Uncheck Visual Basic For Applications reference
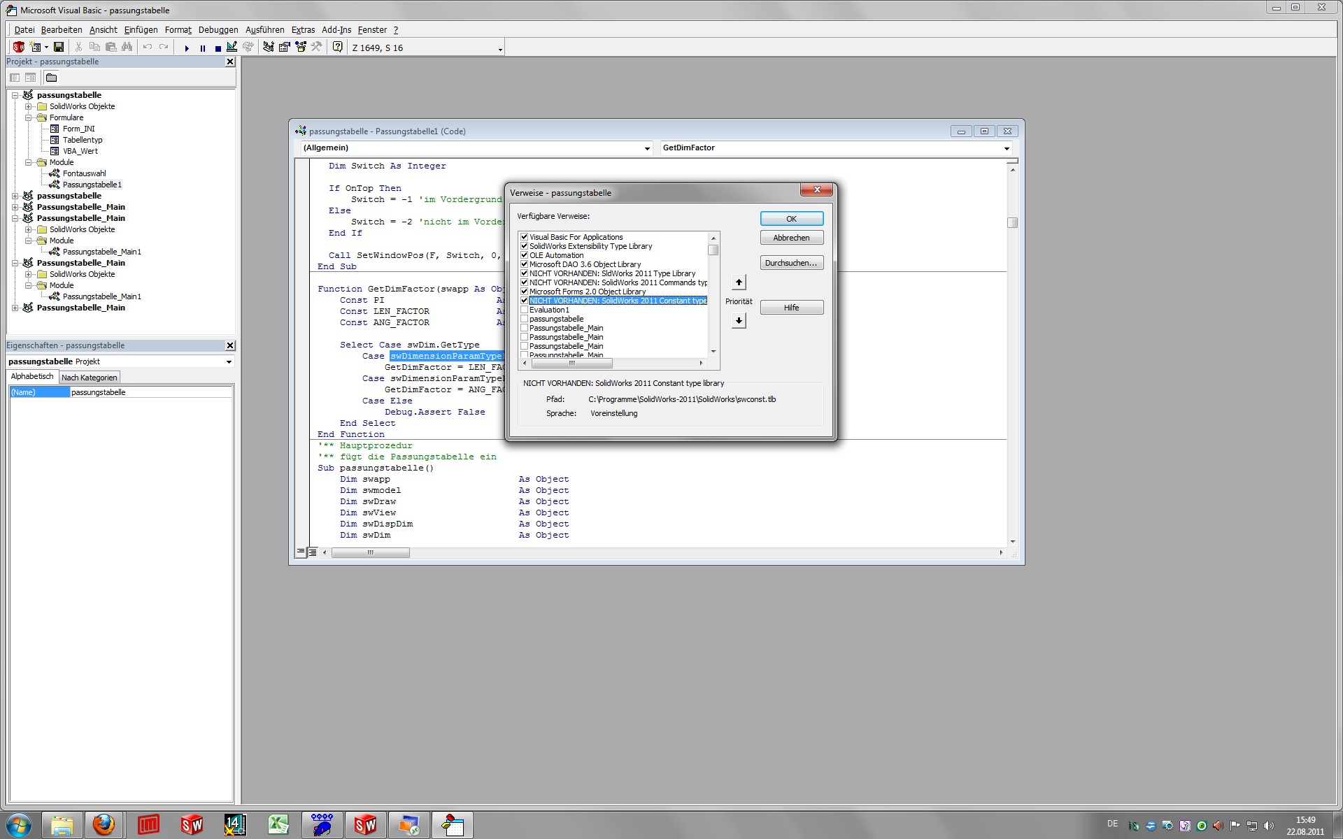This screenshot has width=1343, height=839. [x=524, y=237]
